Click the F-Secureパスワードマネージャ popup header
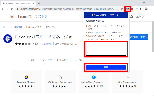This screenshot has height=96, width=154. (106, 15)
